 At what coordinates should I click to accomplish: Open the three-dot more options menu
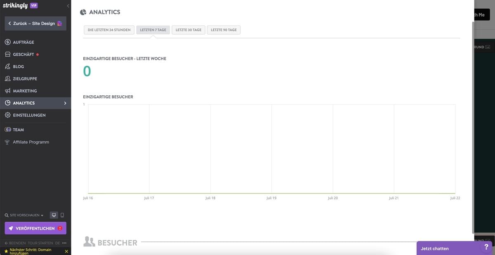64,243
